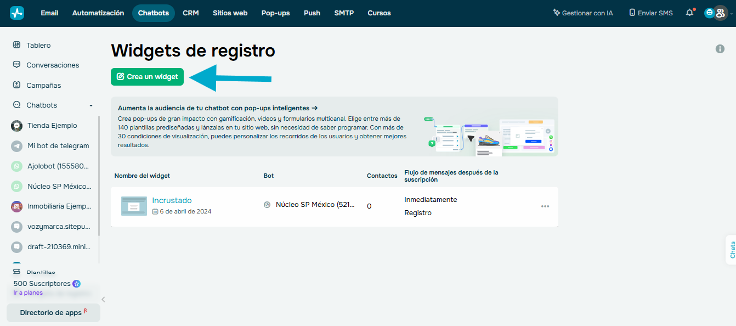This screenshot has height=326, width=736.
Task: Select Inmobiliaria Ejemplo Instagram bot
Action: click(x=59, y=206)
